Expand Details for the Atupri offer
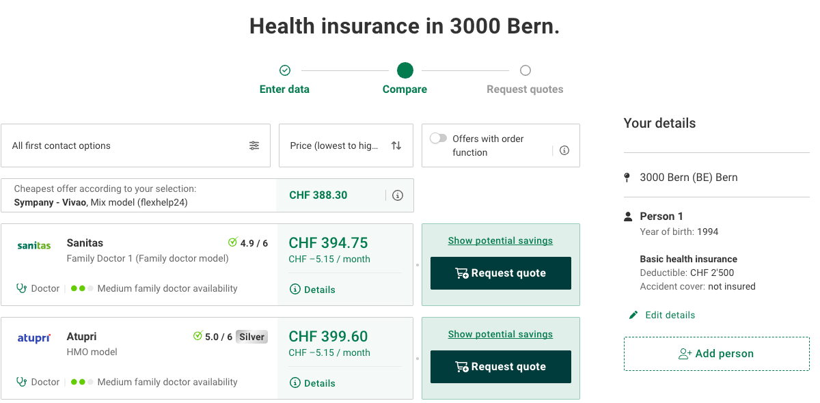 (x=313, y=383)
